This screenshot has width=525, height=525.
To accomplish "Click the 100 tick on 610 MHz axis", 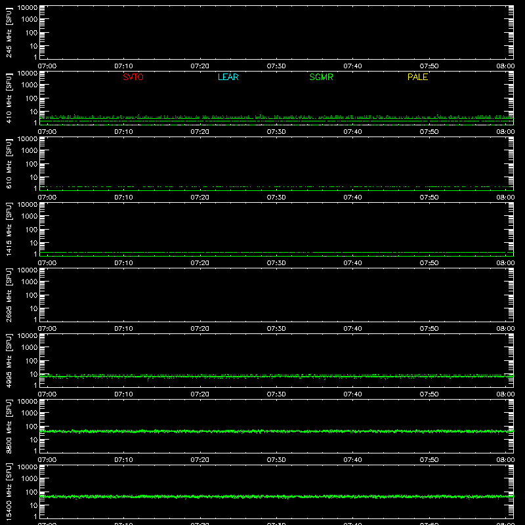I will (31, 164).
